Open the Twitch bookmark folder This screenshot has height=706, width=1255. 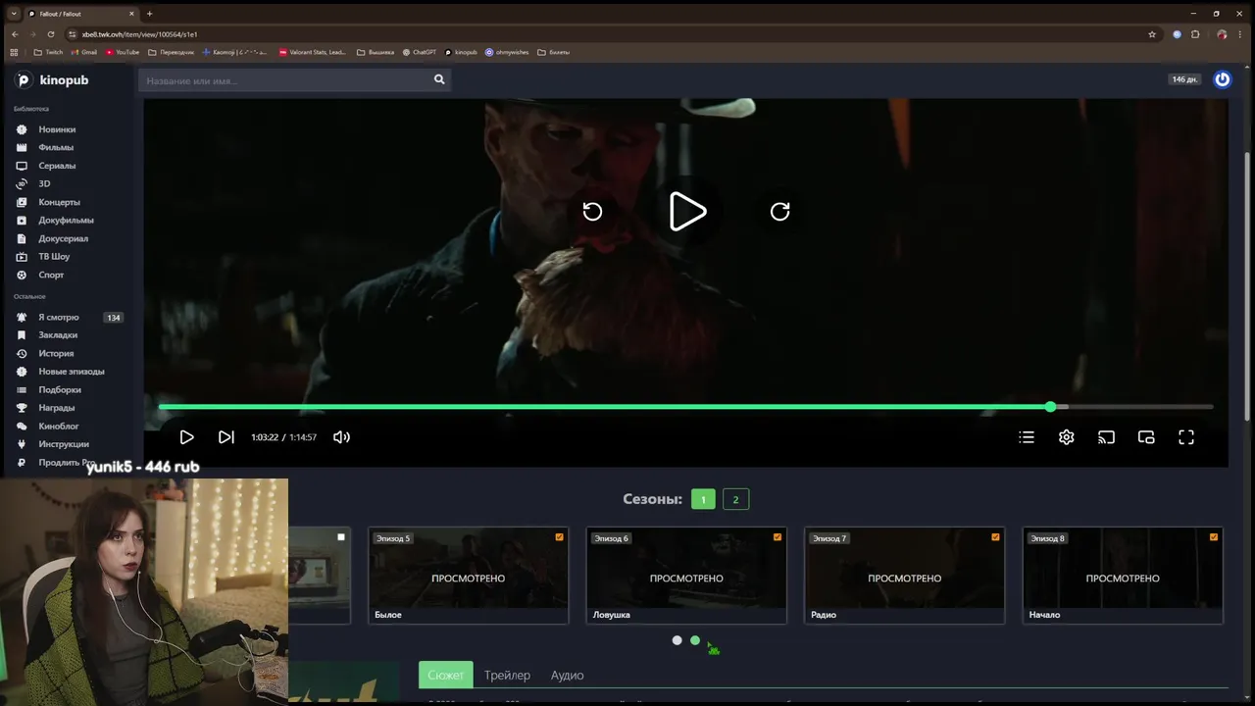pos(49,52)
